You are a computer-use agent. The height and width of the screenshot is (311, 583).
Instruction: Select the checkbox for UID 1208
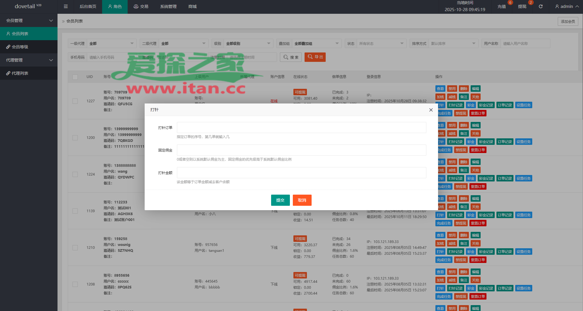pyautogui.click(x=75, y=284)
